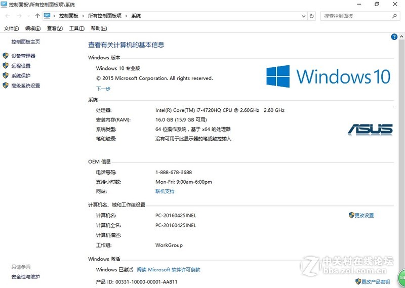The height and width of the screenshot is (288, 405).
Task: Click the scrollbar up arrow
Action: [x=401, y=36]
